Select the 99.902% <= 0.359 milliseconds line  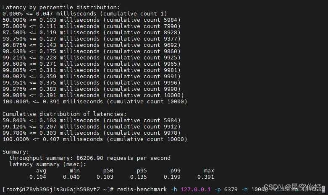[x=92, y=77]
